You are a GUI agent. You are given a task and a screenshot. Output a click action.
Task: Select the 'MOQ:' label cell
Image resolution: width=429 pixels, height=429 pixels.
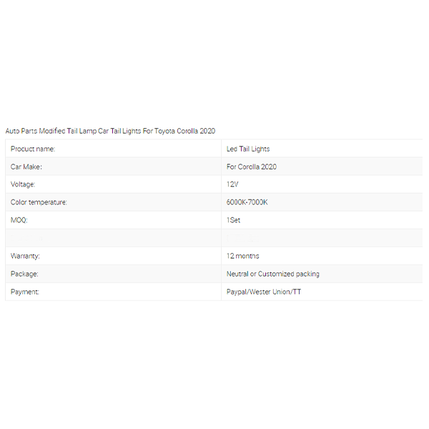pyautogui.click(x=19, y=220)
